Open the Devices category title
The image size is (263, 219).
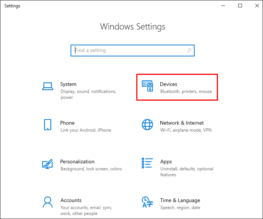pos(168,84)
